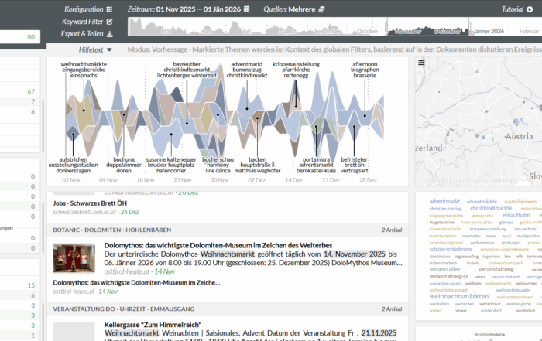This screenshot has width=542, height=341.
Task: Click the weihnachtsmärkten tag in cloud
Action: [x=459, y=296]
